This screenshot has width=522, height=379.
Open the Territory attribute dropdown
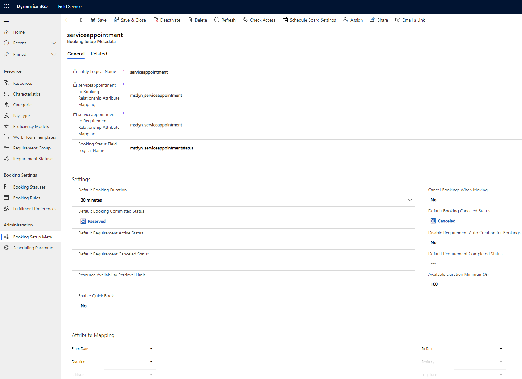tap(480, 361)
